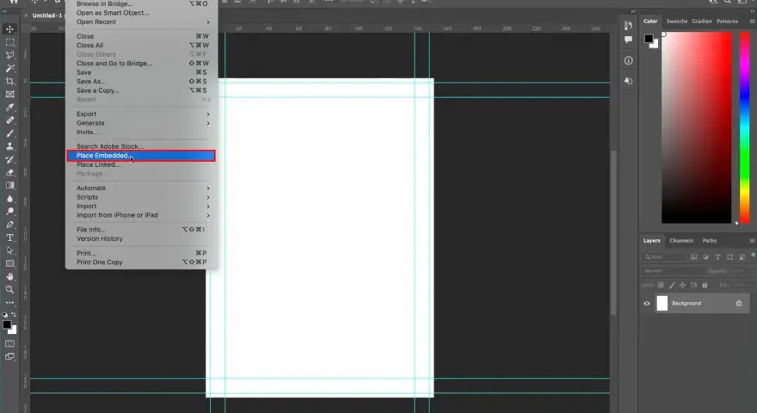Switch to the Channels tab
Viewport: 757px width, 413px height.
pyautogui.click(x=681, y=241)
